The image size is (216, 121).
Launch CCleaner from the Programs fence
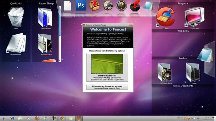click(x=166, y=17)
